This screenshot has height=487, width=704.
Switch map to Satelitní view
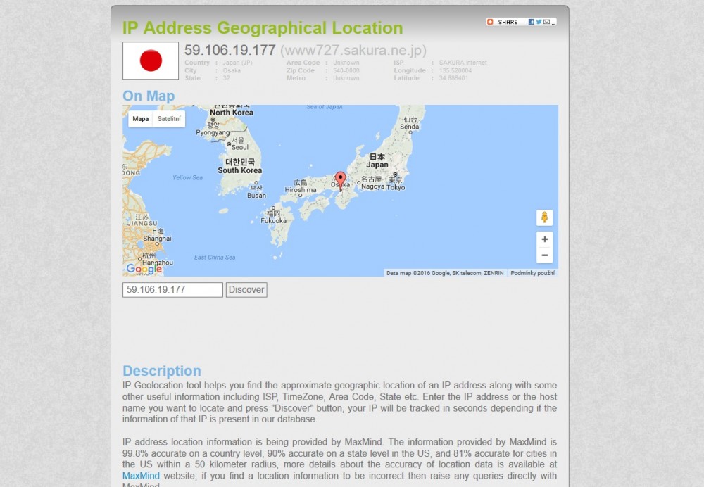pyautogui.click(x=169, y=119)
